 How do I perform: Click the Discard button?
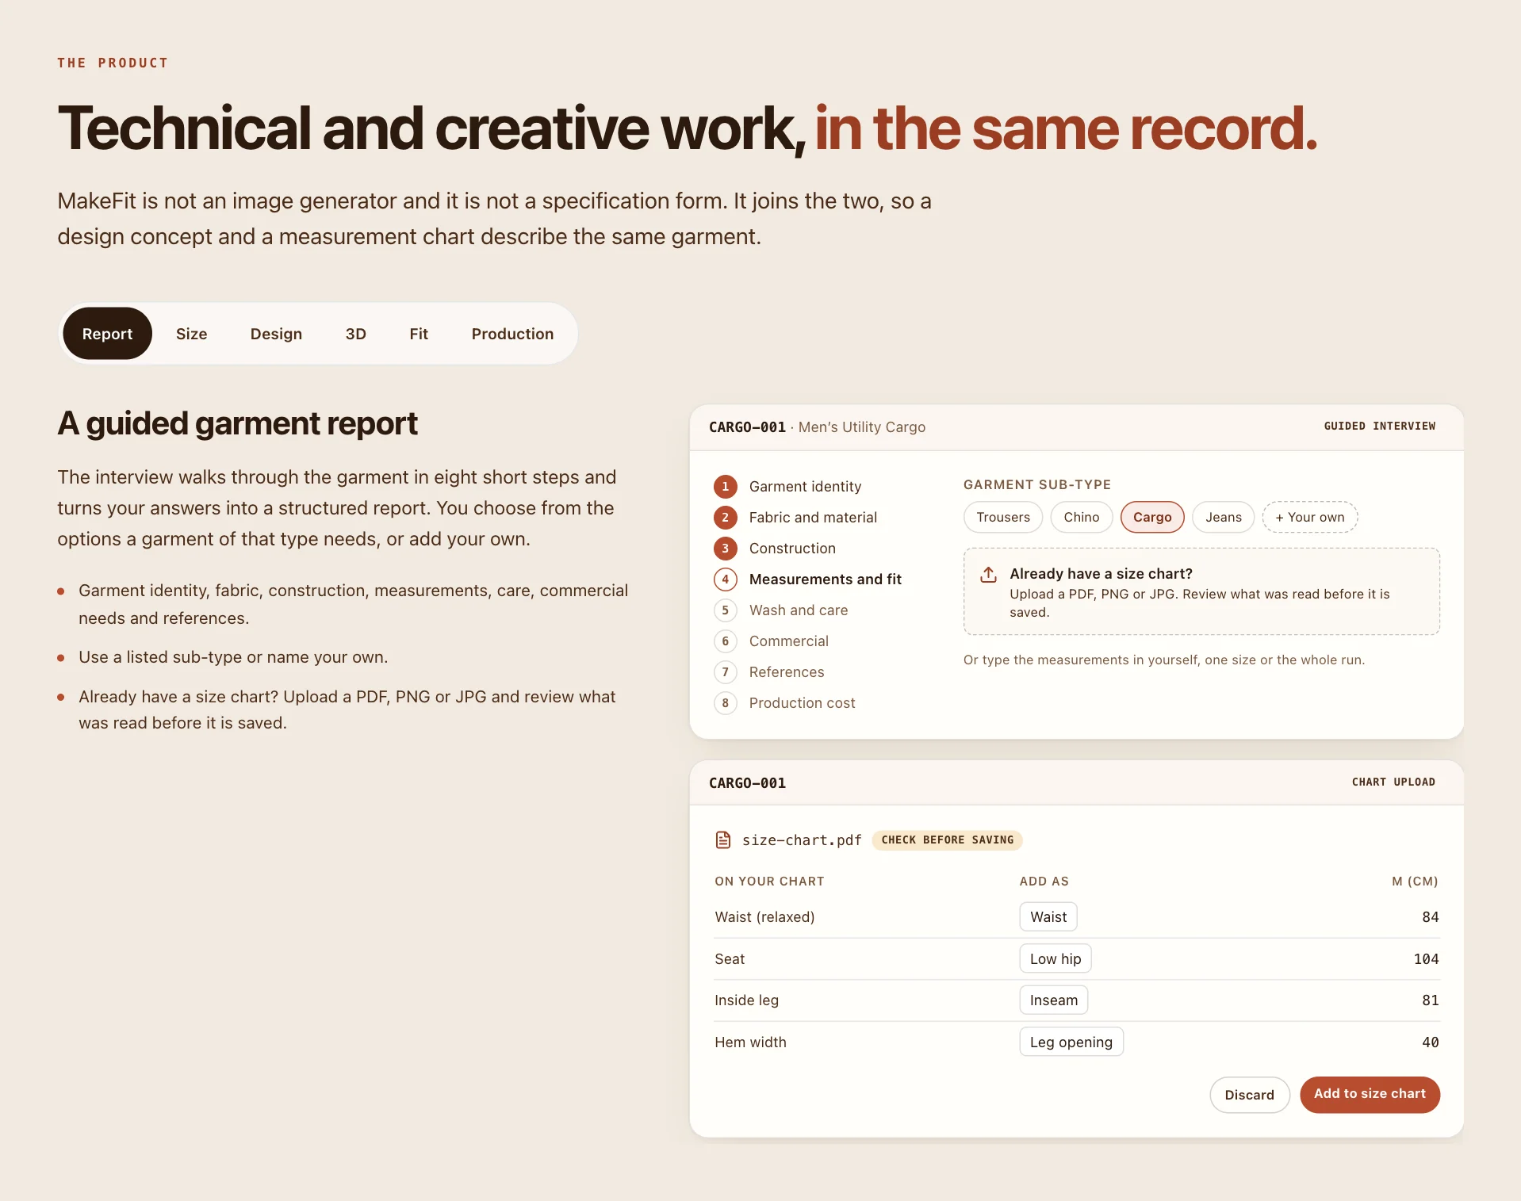(x=1250, y=1095)
